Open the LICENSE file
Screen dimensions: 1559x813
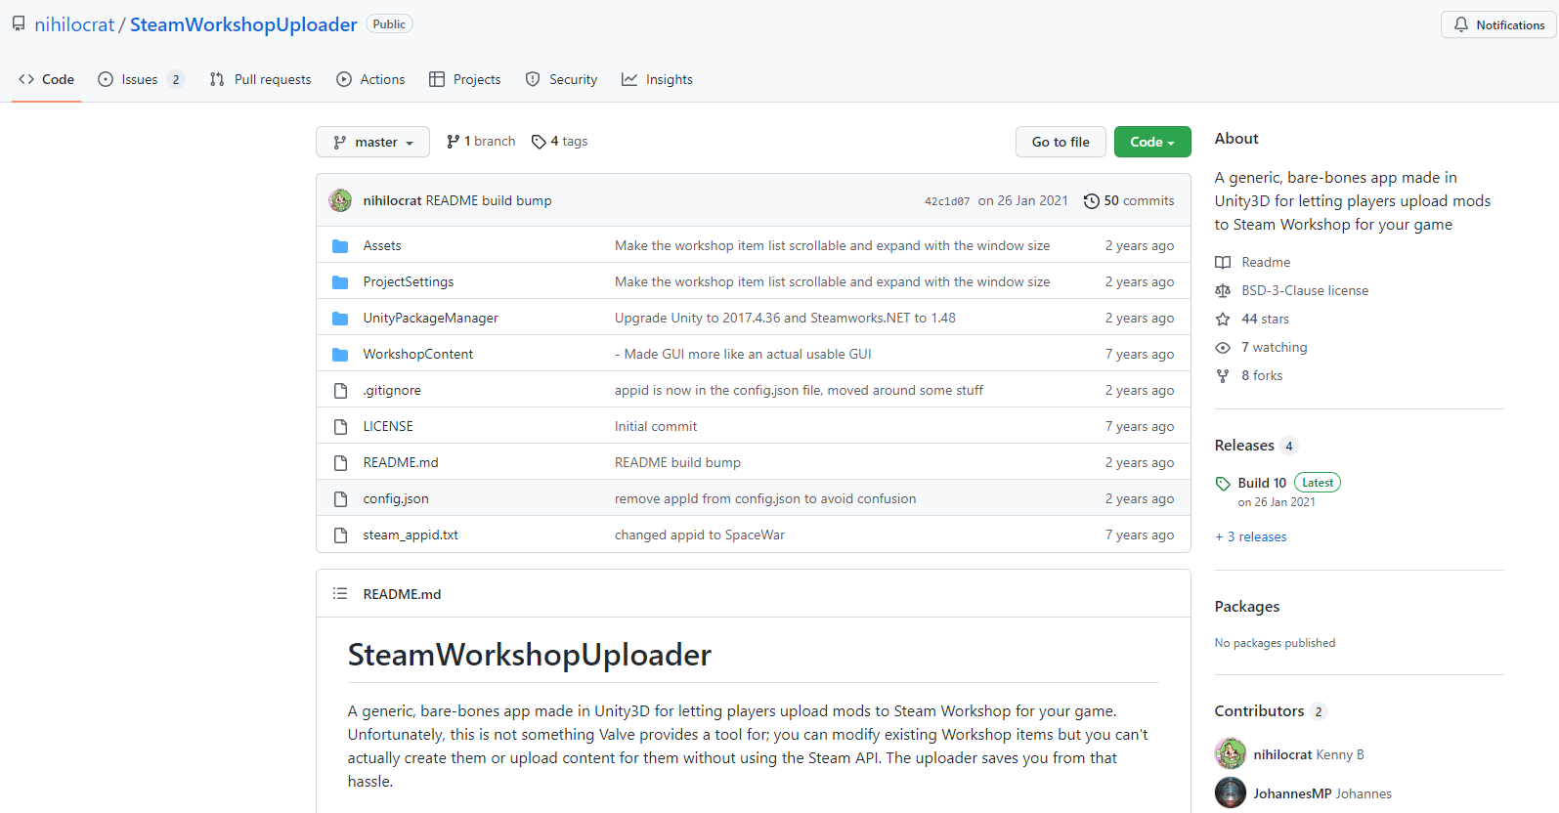(388, 426)
